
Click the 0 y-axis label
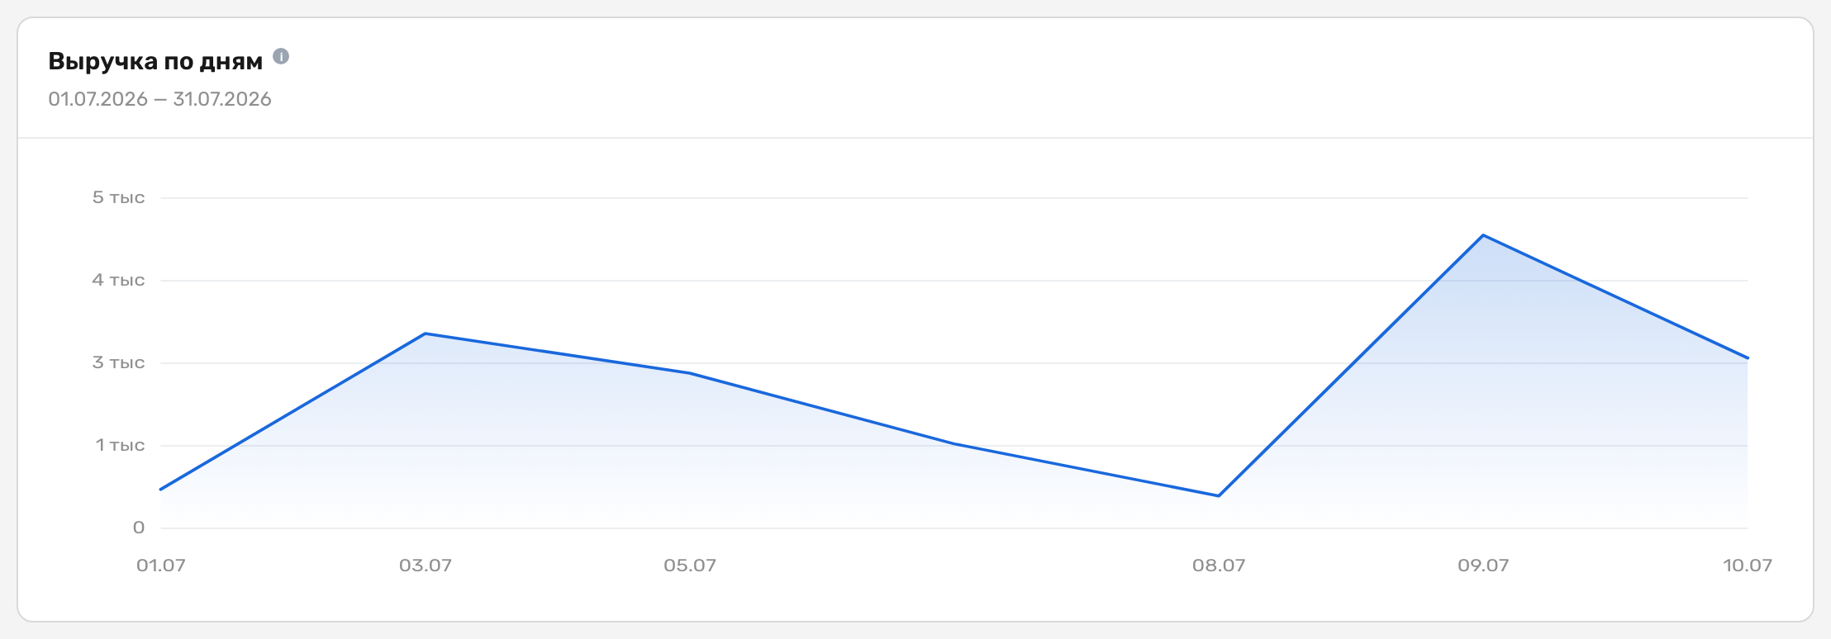pyautogui.click(x=139, y=528)
